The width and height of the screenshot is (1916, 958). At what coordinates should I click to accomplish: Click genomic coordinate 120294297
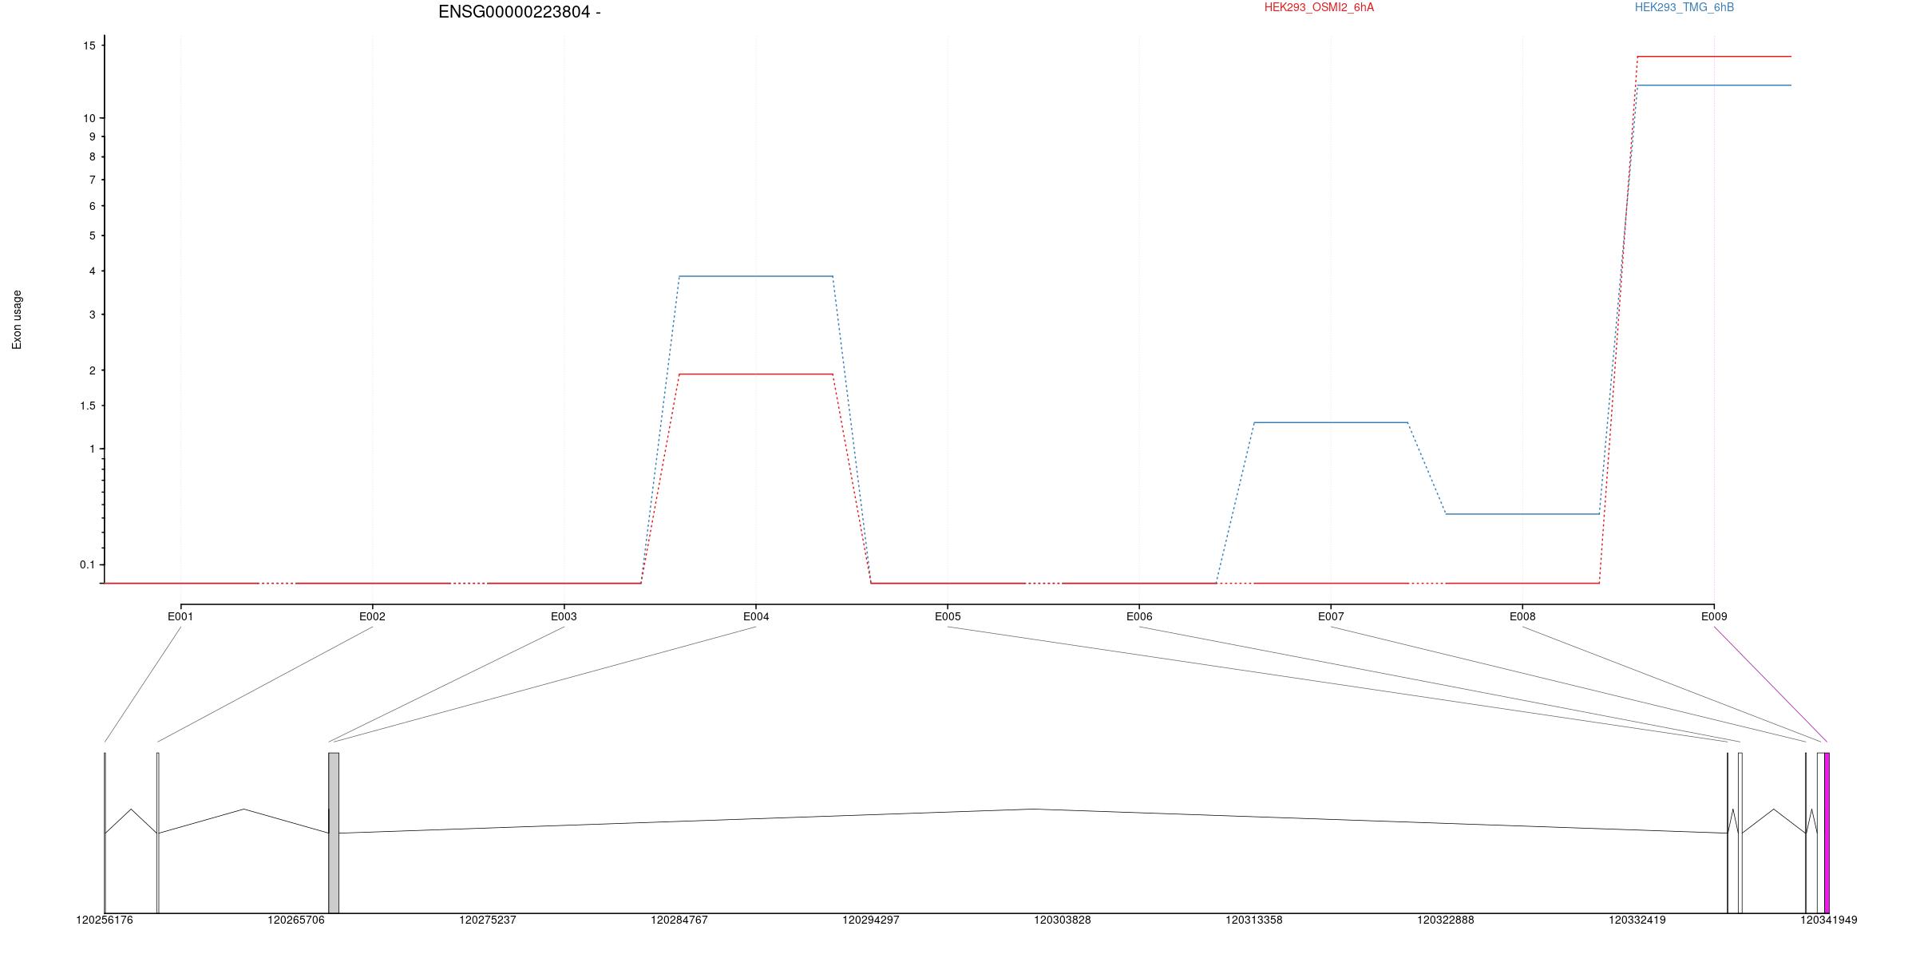pos(871,920)
